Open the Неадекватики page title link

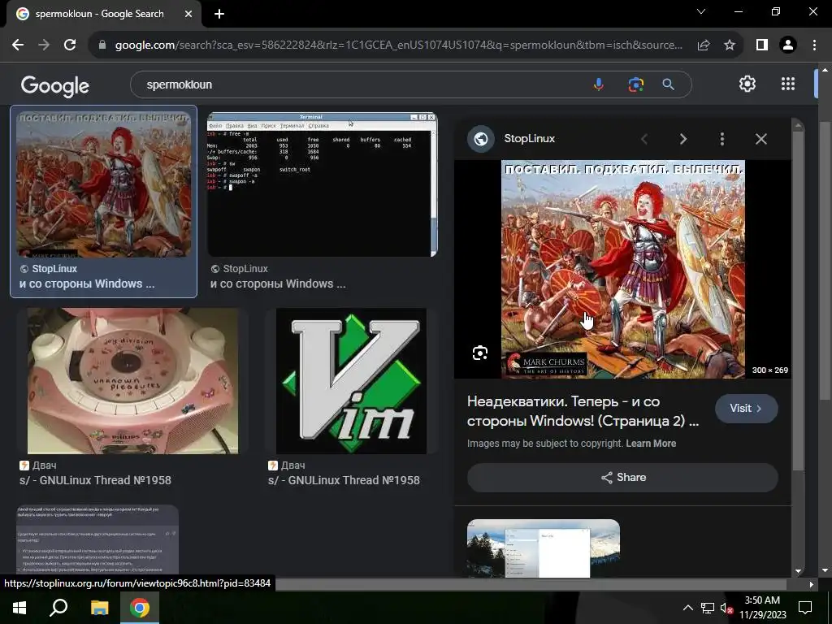(583, 411)
